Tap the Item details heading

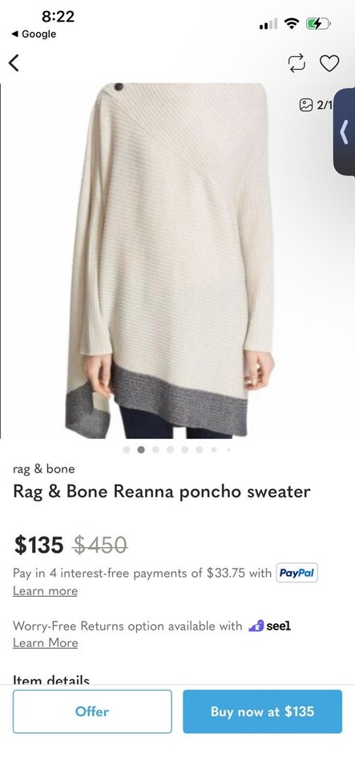click(x=51, y=680)
